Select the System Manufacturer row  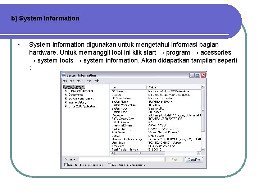click(156, 105)
